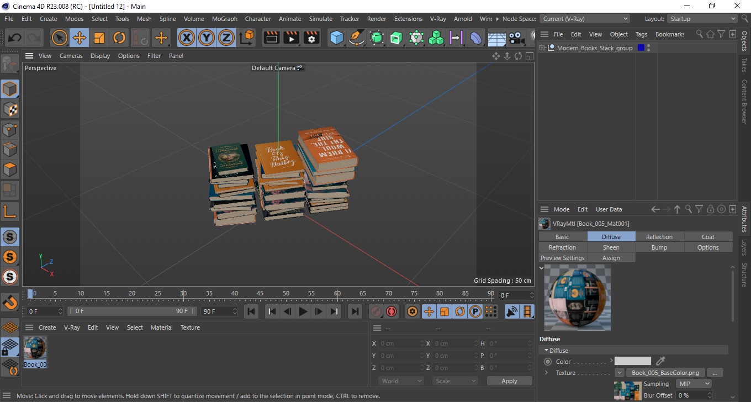Expand Modern_Books_Stack_group tree item
The height and width of the screenshot is (402, 751).
(x=542, y=48)
